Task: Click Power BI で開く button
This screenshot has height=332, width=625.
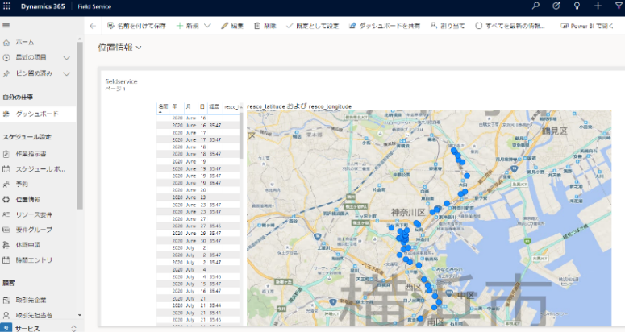Action: (590, 26)
